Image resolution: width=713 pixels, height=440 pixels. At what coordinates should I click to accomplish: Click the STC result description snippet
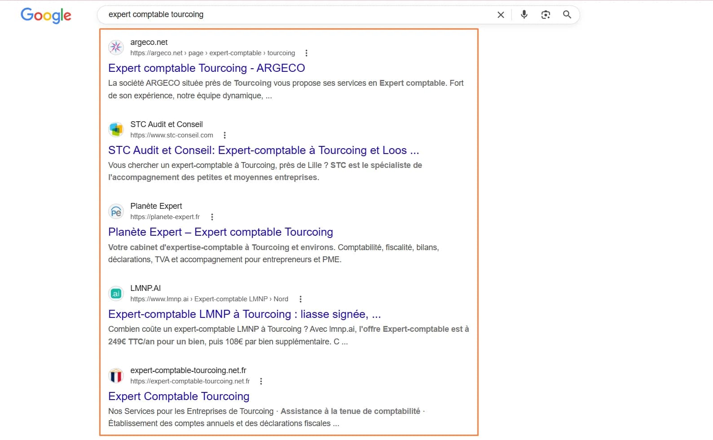tap(265, 171)
